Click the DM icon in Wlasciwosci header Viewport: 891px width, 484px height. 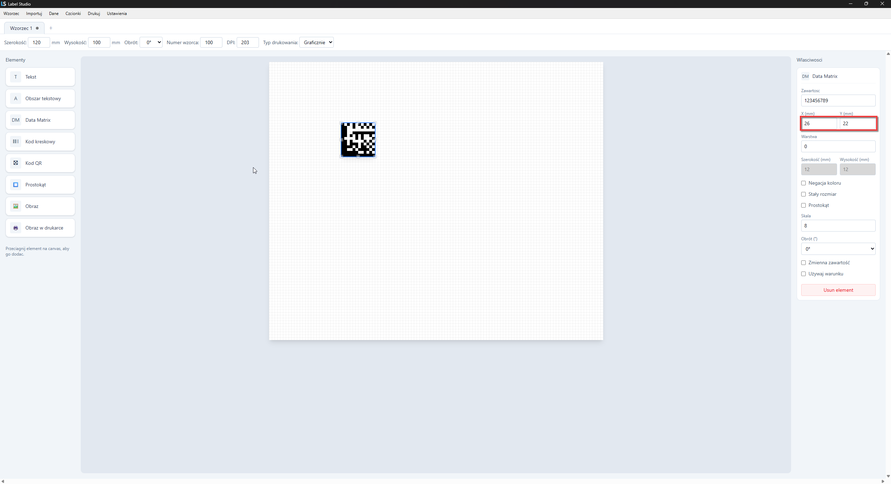805,76
